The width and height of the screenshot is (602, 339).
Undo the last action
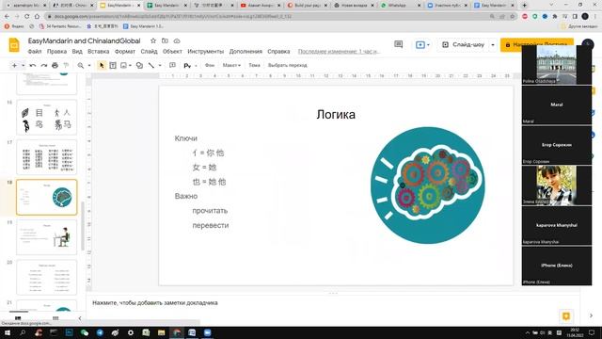coord(33,66)
